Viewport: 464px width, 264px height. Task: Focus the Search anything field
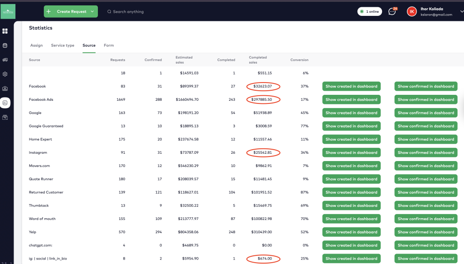[x=128, y=12]
